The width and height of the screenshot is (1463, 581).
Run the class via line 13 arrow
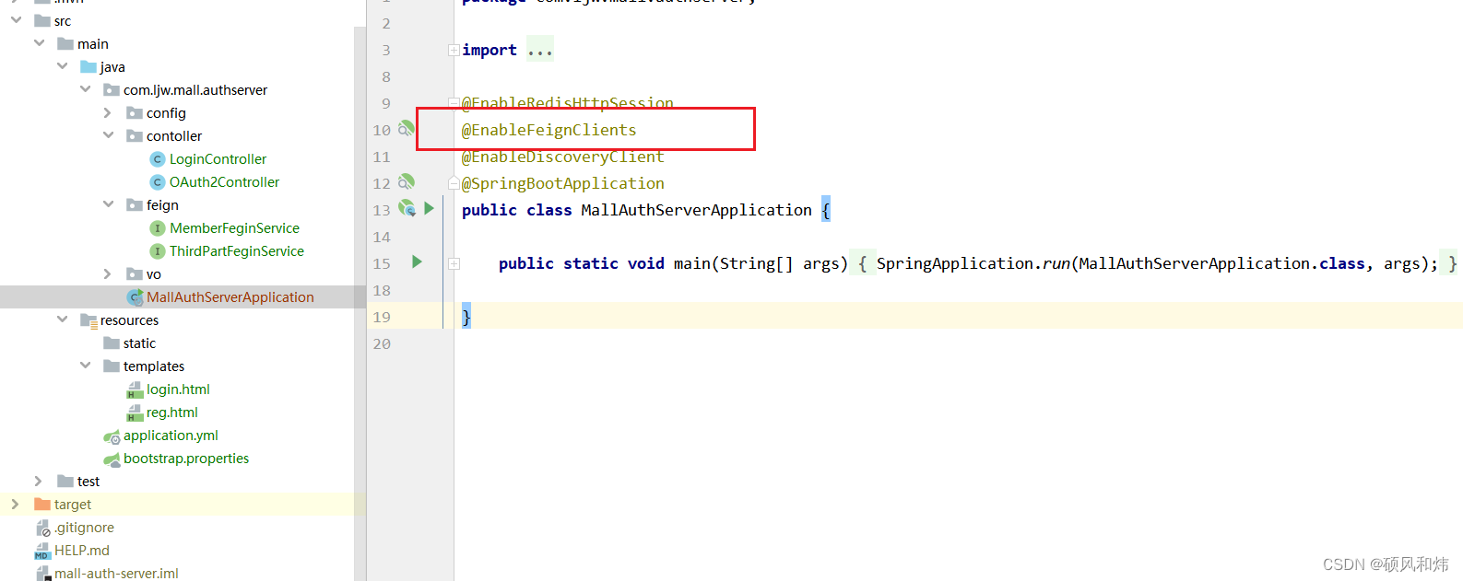429,208
